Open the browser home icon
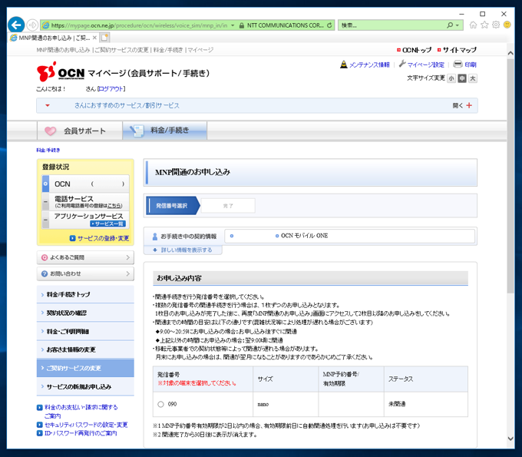Viewport: 522px width, 457px height. (473, 25)
